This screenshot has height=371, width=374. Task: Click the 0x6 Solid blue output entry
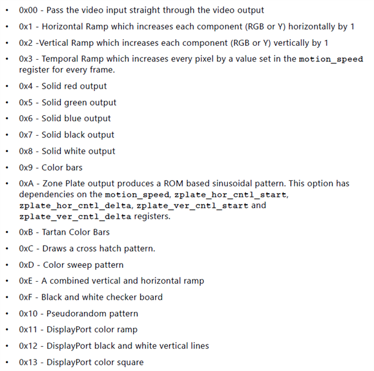click(x=65, y=119)
